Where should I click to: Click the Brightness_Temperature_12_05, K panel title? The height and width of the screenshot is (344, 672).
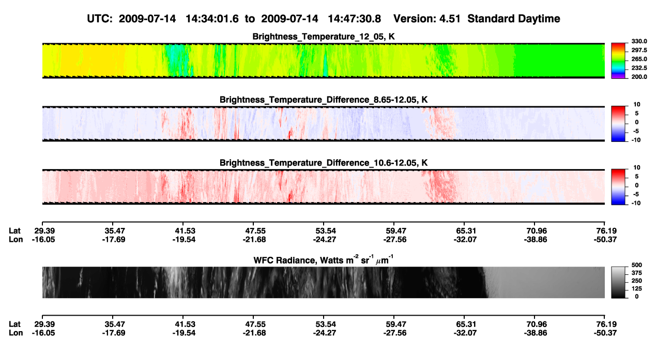324,37
